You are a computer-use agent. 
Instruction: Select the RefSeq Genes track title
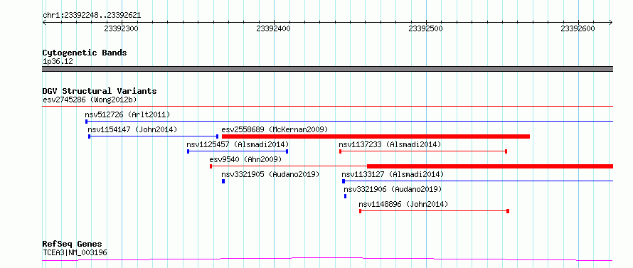(x=73, y=245)
